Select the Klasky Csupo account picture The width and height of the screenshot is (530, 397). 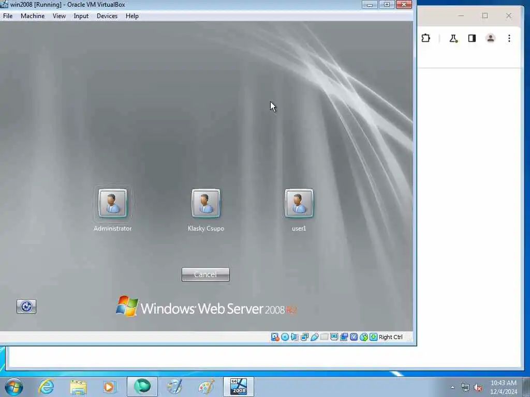[206, 203]
